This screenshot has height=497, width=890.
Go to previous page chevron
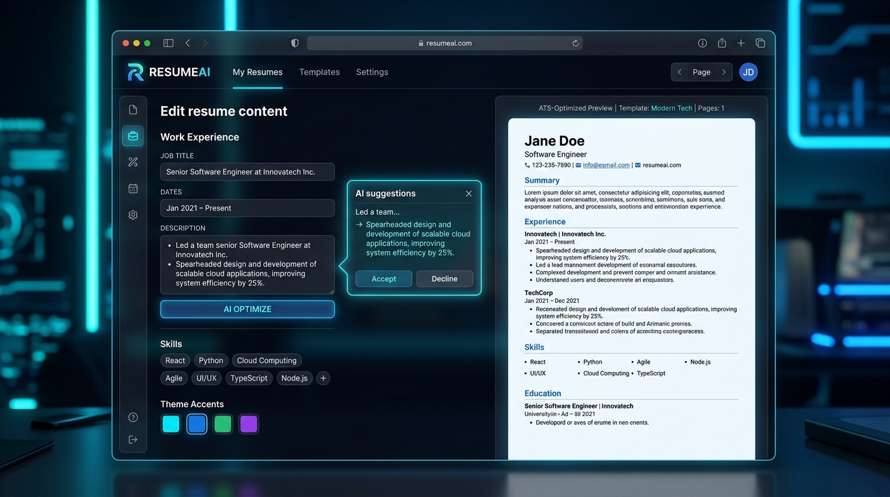(680, 72)
